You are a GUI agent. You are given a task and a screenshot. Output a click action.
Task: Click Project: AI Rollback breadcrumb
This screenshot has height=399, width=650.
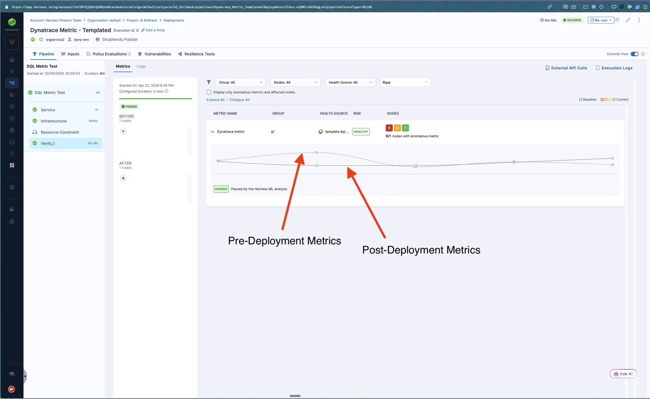point(142,20)
